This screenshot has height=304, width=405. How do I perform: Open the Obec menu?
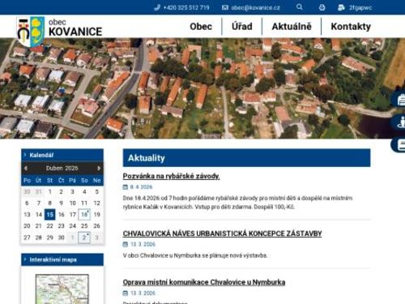coord(201,27)
